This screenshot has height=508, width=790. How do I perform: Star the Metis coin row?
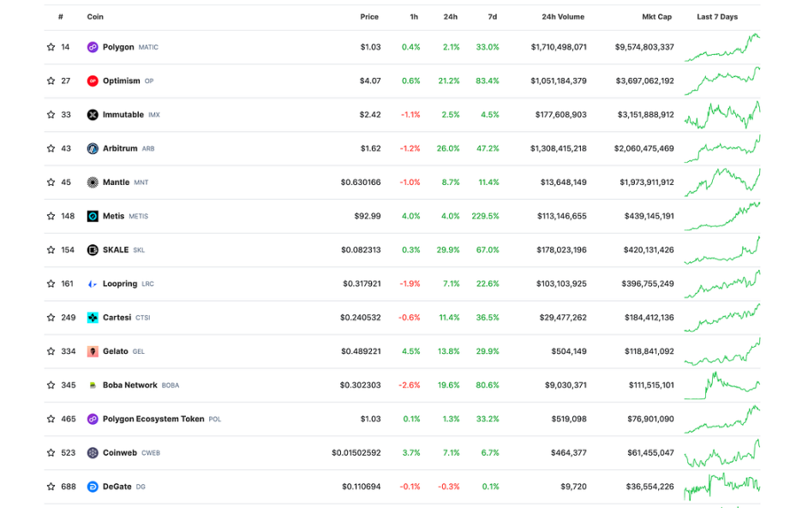(51, 216)
